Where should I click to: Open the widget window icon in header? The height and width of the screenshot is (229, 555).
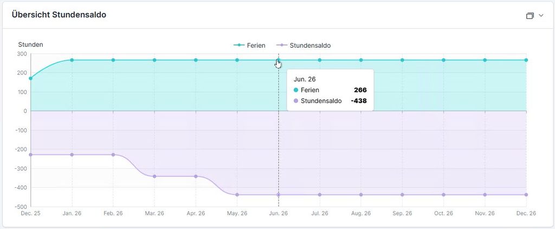(530, 16)
